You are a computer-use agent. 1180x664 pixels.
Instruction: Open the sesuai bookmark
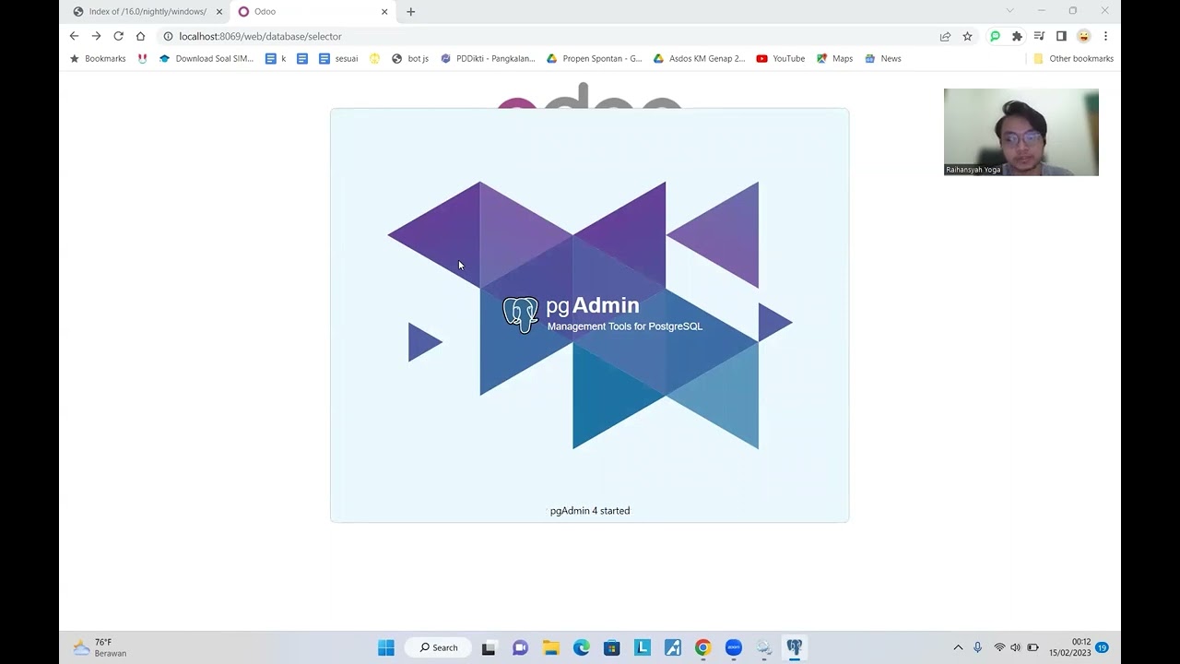point(338,58)
